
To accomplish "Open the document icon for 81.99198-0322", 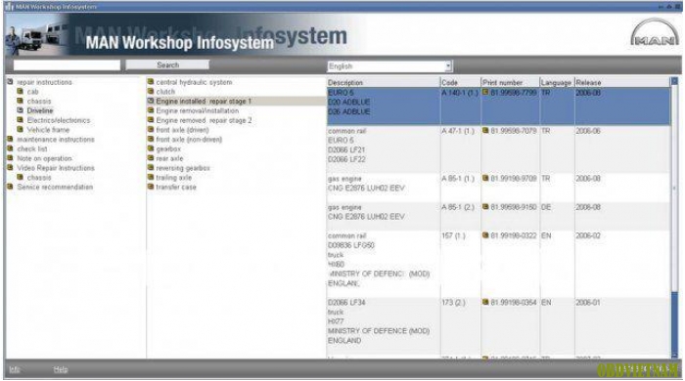I will pyautogui.click(x=485, y=235).
